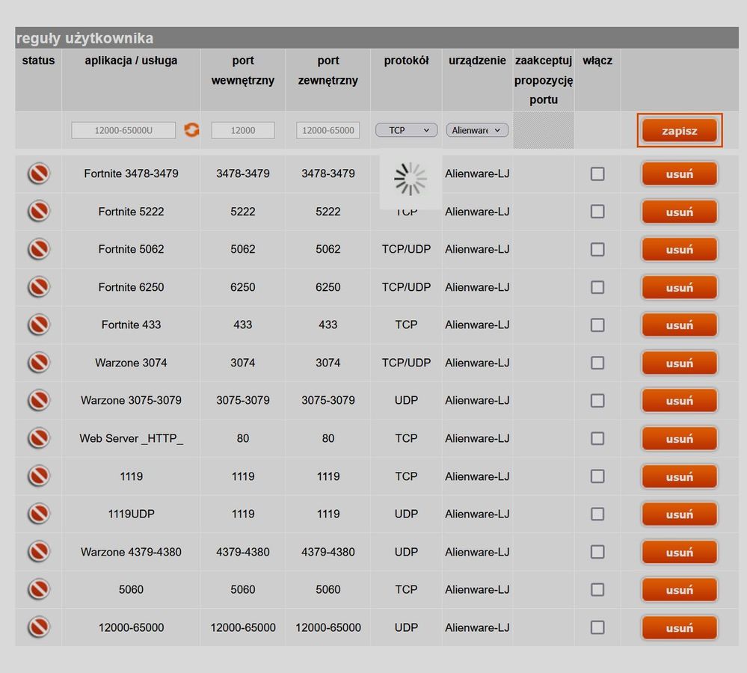Tick the enable checkbox for Warzone 3075-3079

[x=597, y=401]
